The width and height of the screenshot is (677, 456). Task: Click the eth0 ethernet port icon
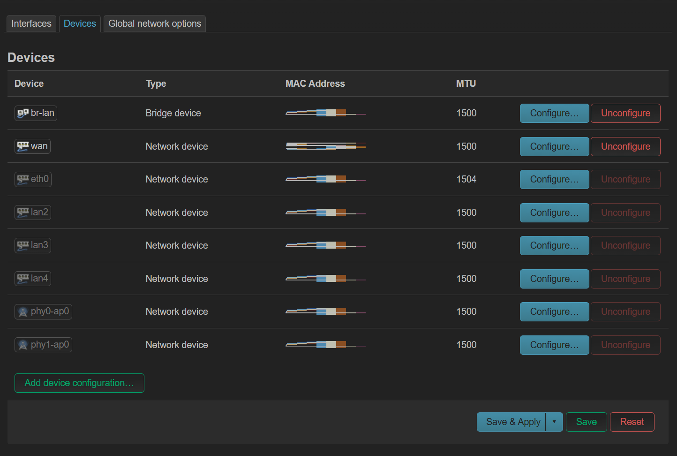[23, 179]
